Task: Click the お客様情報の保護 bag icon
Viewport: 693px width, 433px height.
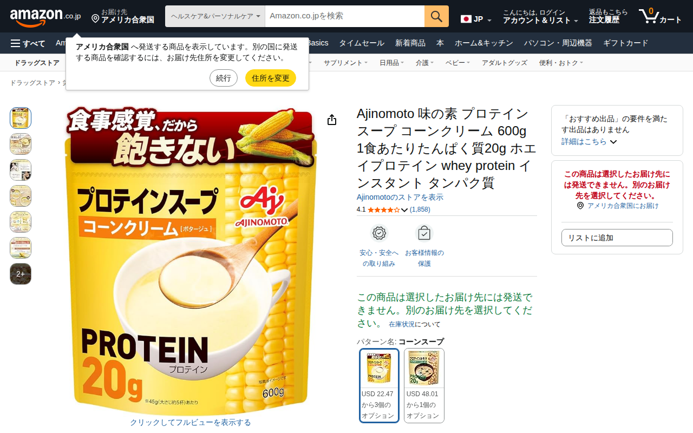Action: tap(424, 233)
